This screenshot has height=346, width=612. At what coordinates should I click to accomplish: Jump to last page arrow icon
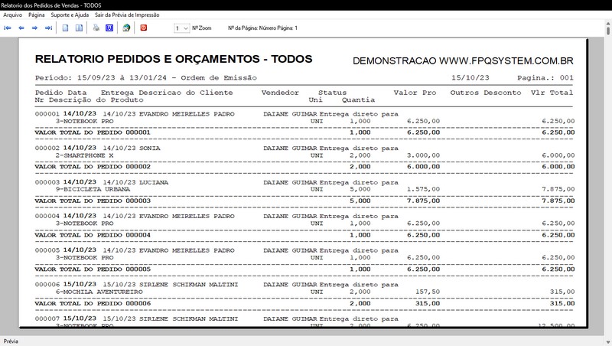[48, 28]
